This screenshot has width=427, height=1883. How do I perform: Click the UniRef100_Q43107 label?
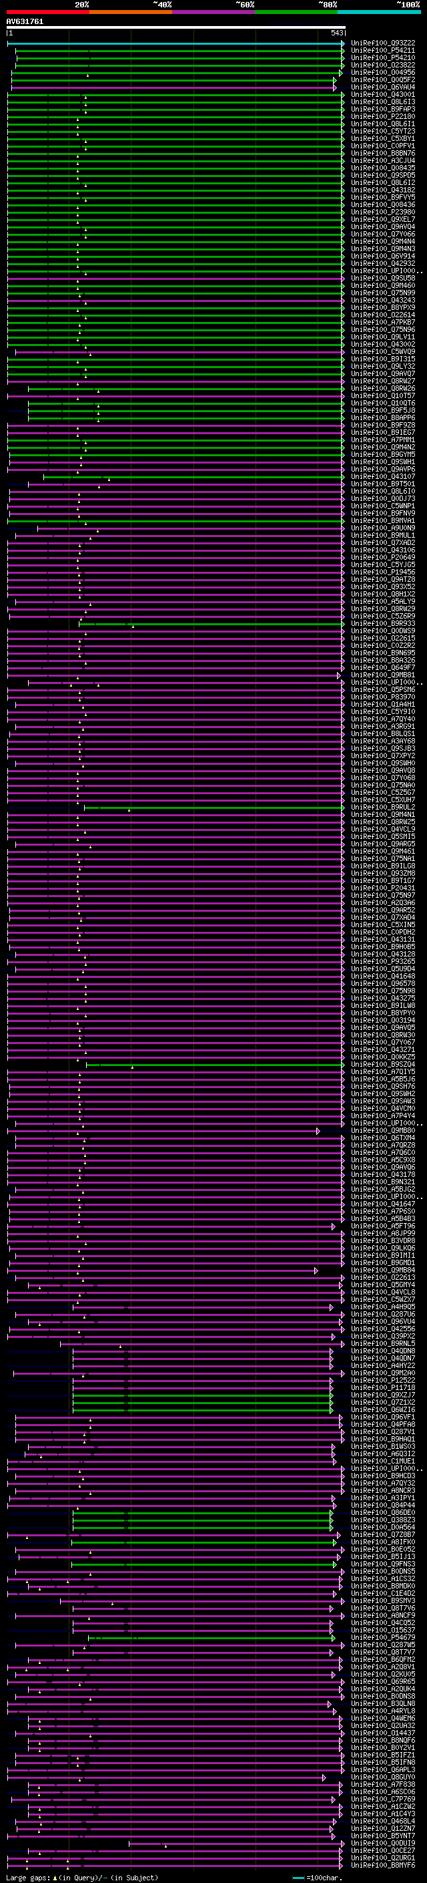[383, 477]
